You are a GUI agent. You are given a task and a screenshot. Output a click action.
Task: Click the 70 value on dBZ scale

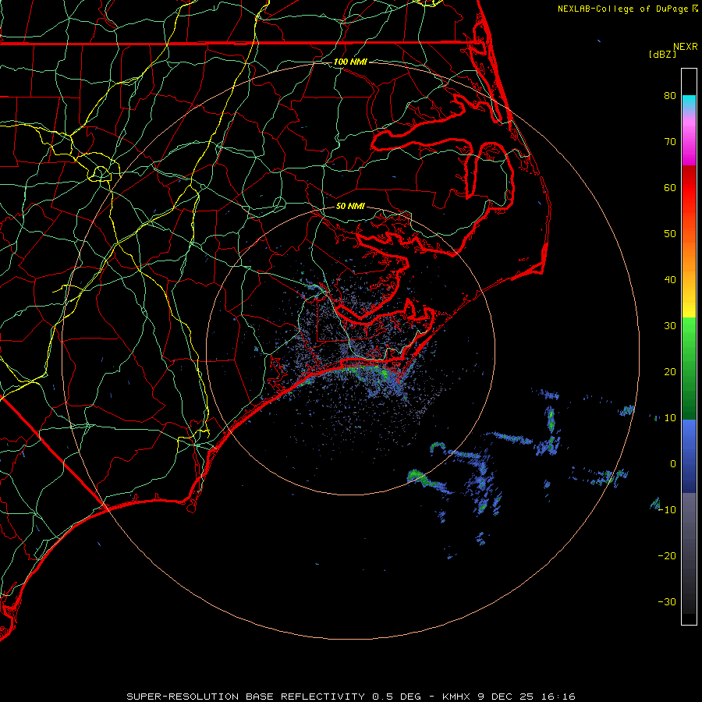tap(670, 142)
